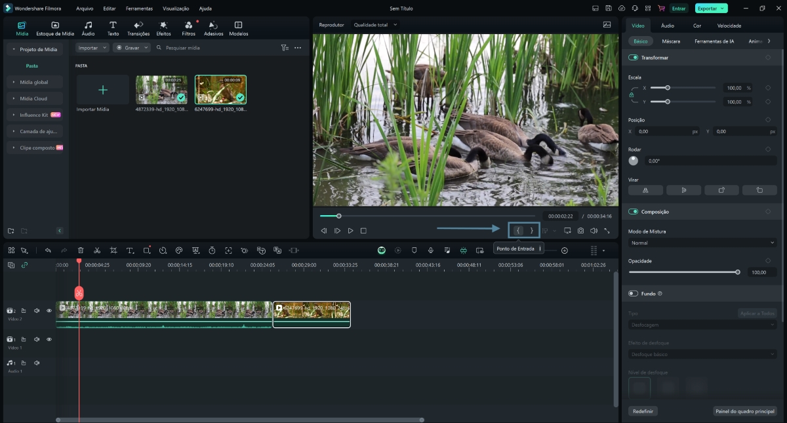Expand the Mídia global item
The width and height of the screenshot is (787, 423).
[14, 82]
